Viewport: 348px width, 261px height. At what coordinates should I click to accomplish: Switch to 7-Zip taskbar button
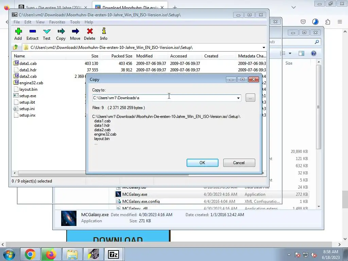coord(114,254)
